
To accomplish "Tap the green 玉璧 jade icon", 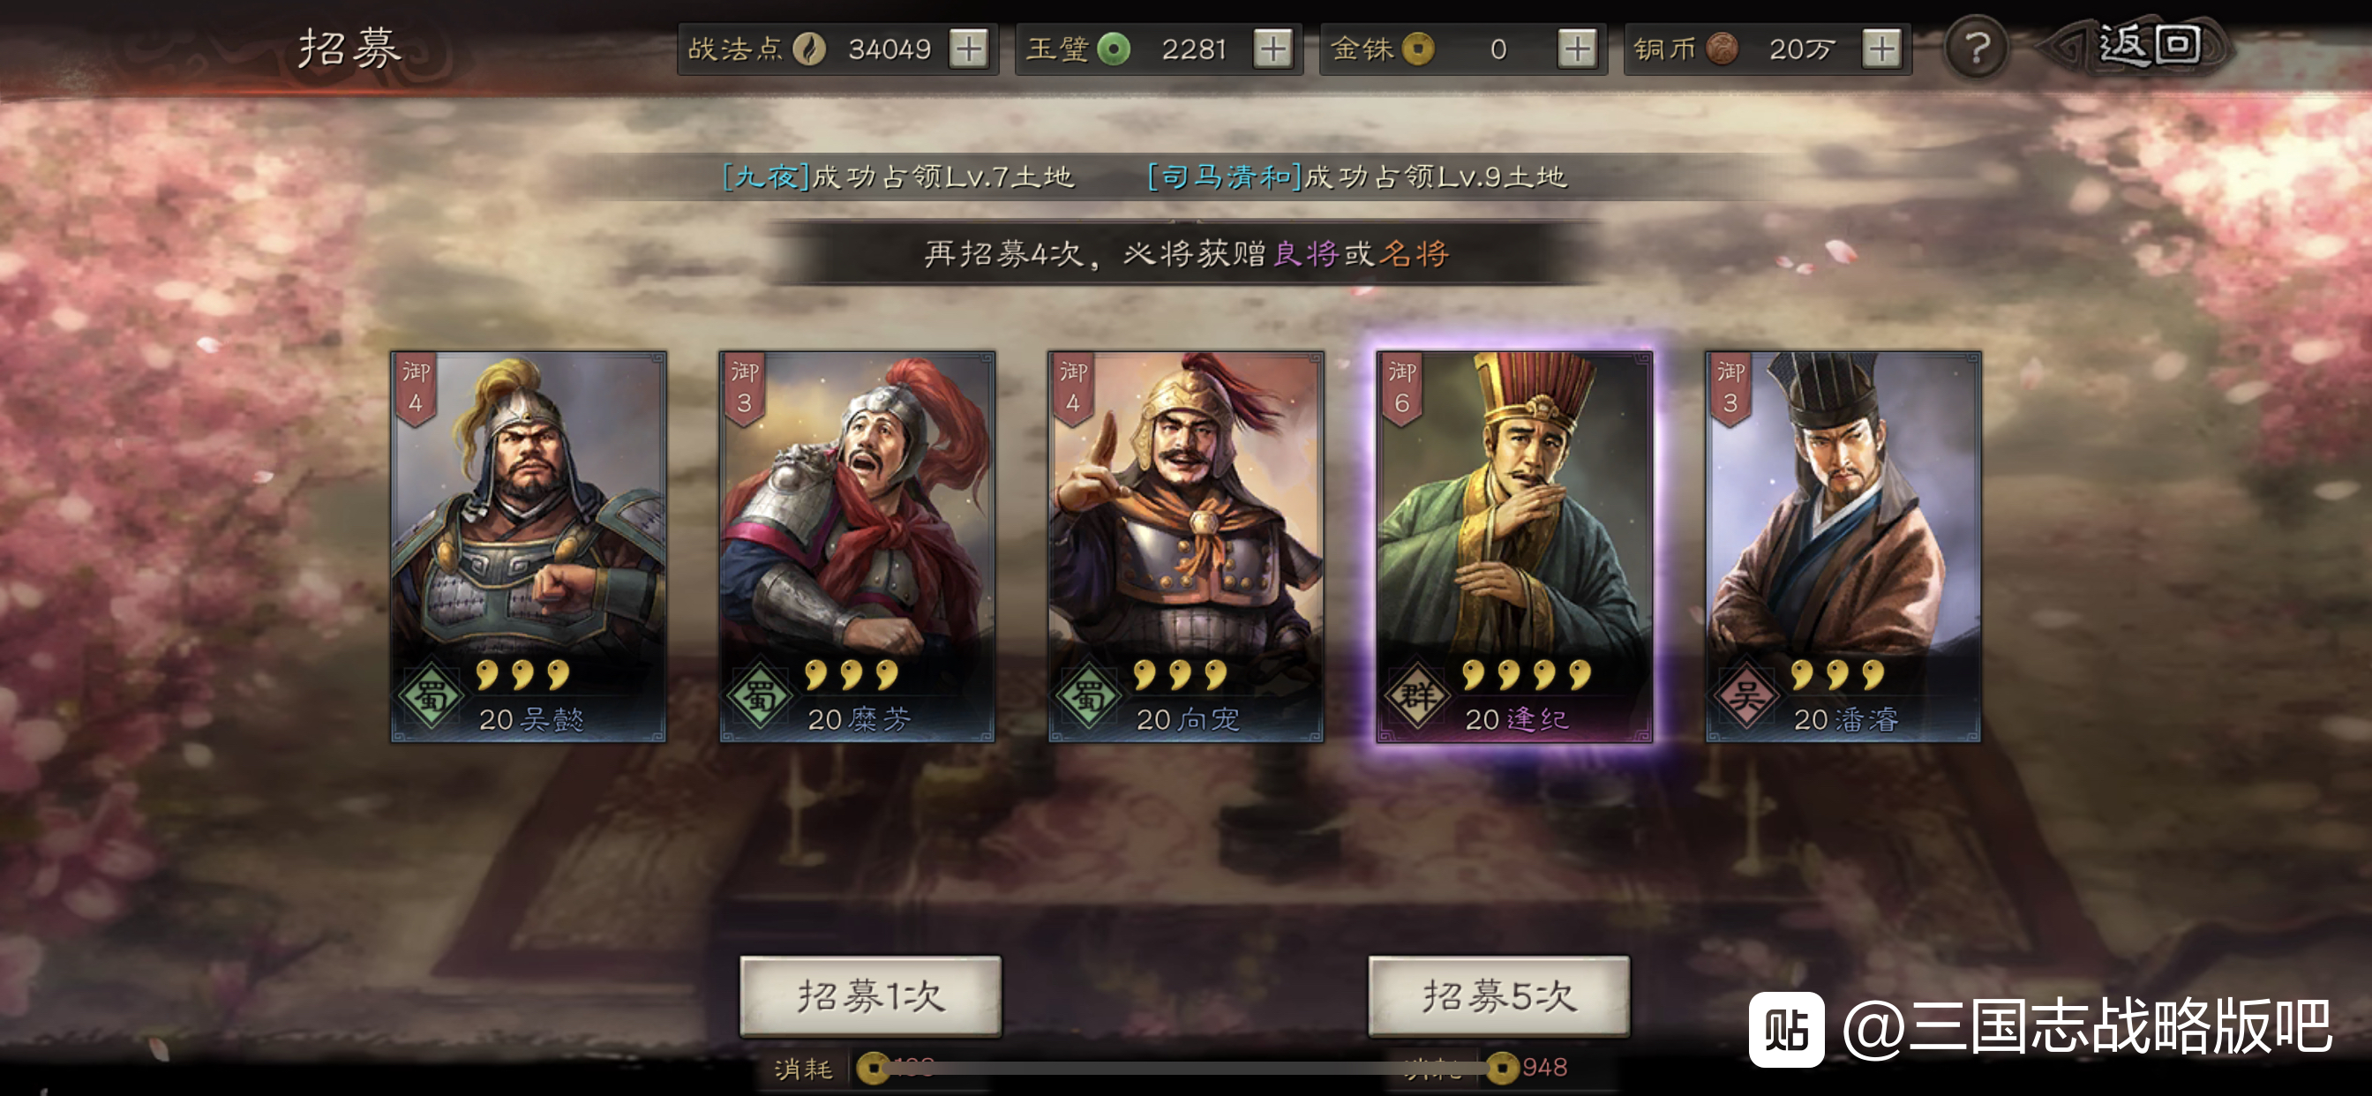I will pos(1114,49).
